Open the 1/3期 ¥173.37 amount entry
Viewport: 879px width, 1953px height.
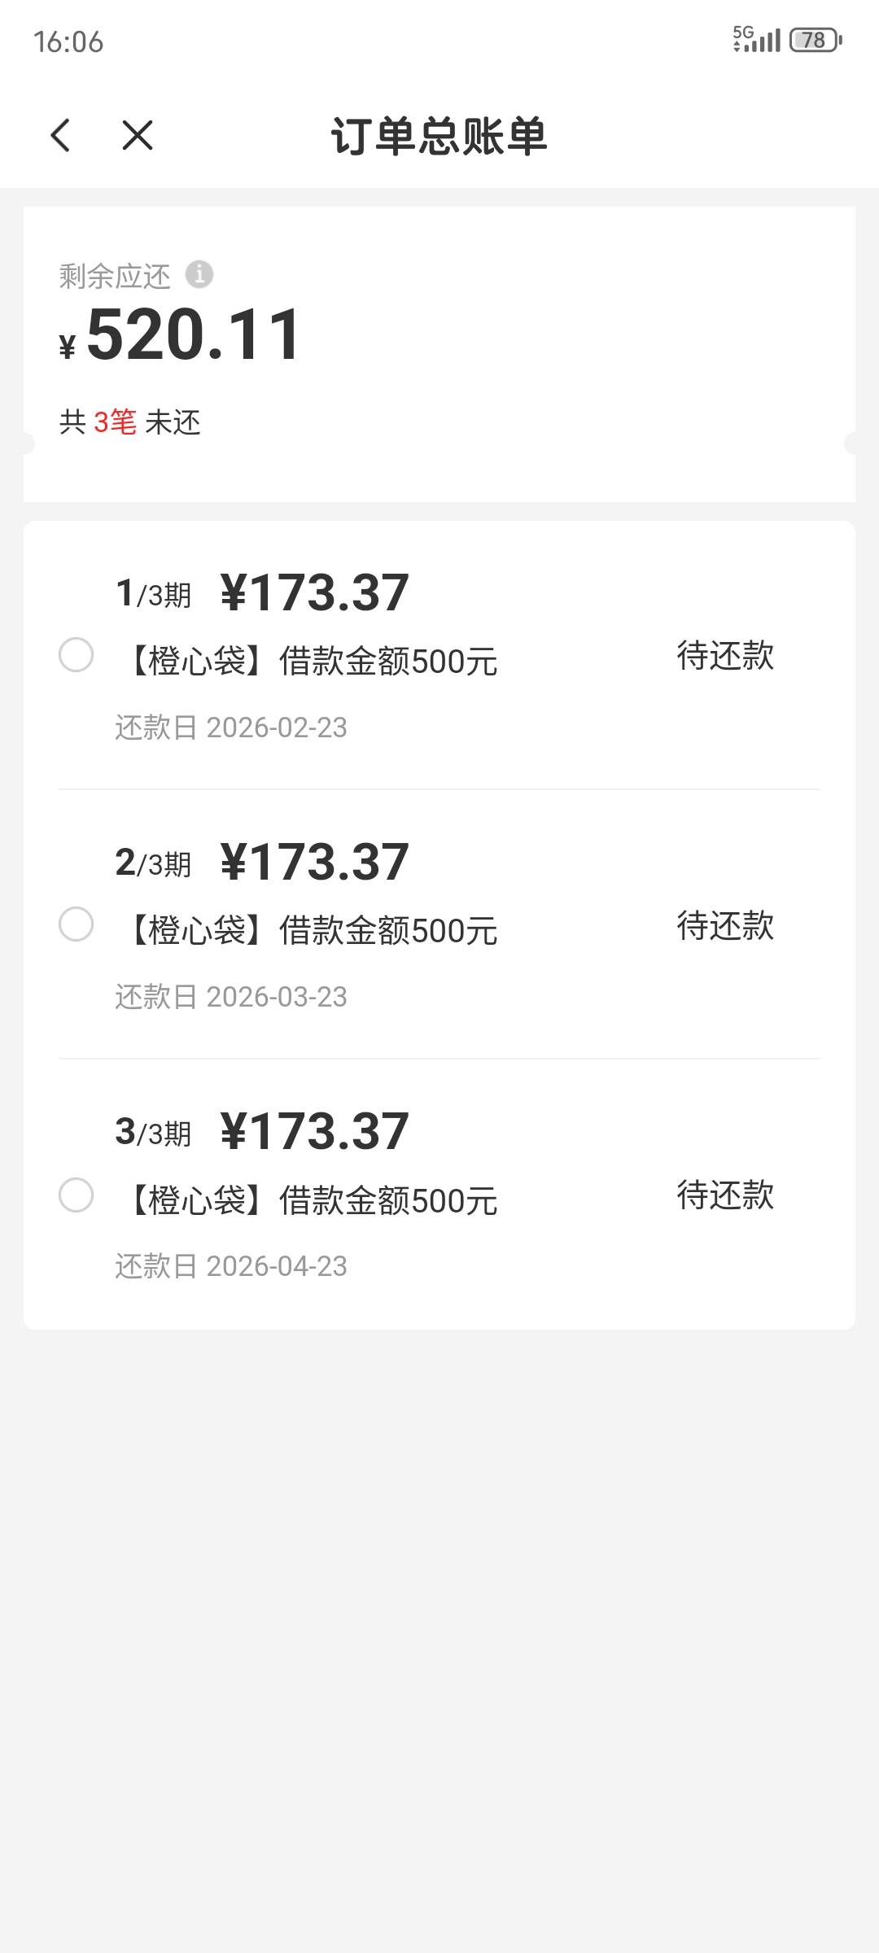(x=313, y=592)
